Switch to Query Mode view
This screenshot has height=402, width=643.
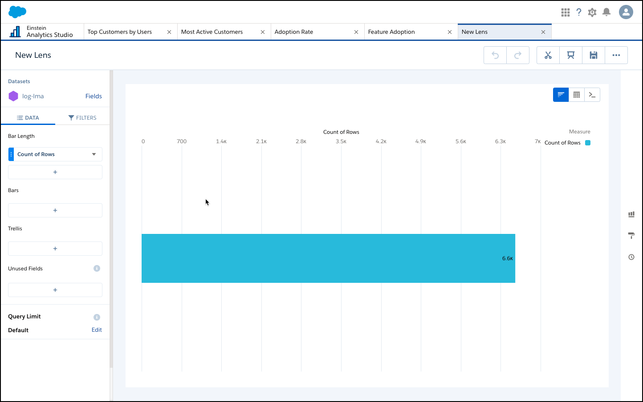point(592,95)
